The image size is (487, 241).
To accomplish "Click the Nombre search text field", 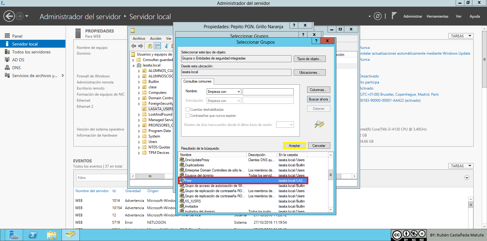I will pyautogui.click(x=268, y=92).
